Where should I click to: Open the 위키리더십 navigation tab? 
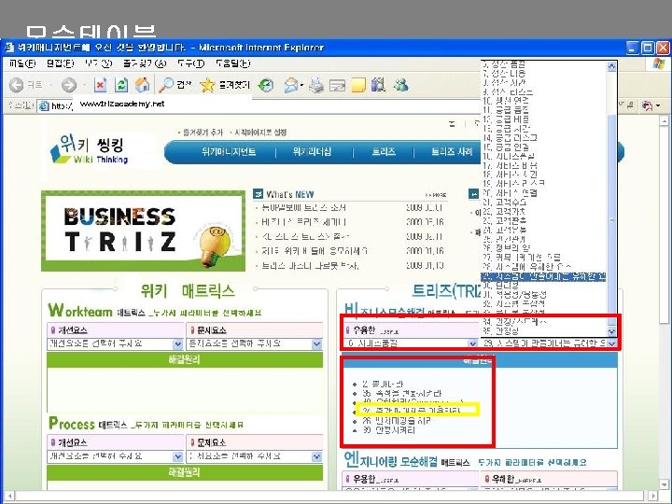312,152
